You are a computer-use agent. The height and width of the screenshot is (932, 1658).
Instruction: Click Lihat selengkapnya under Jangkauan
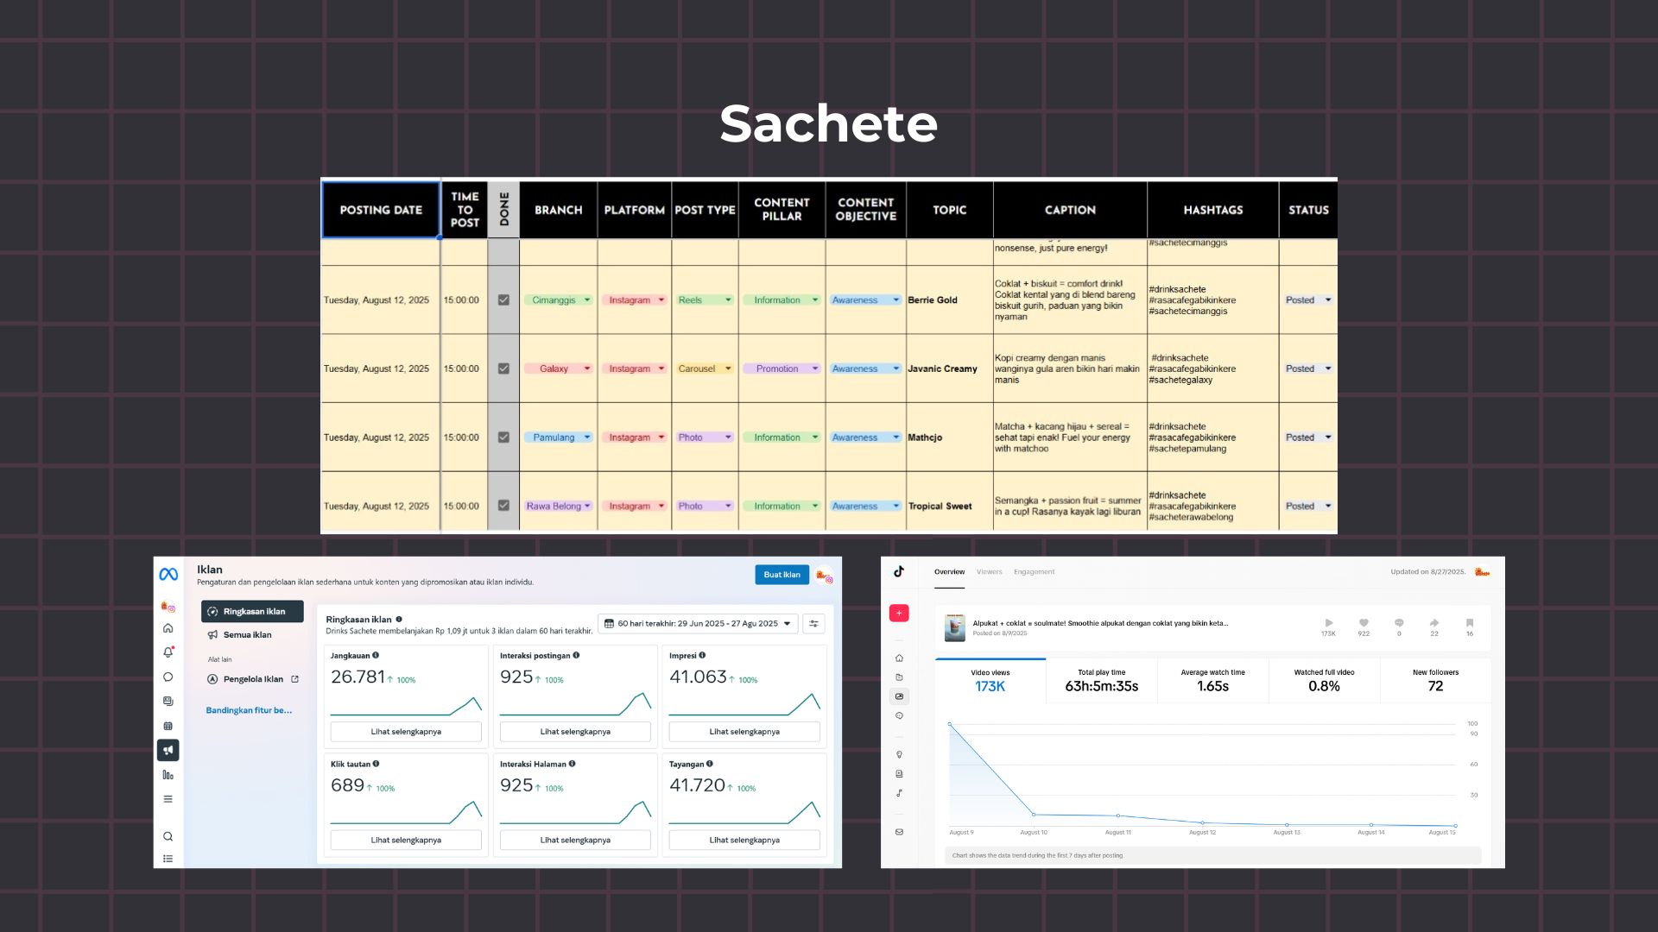pos(406,732)
